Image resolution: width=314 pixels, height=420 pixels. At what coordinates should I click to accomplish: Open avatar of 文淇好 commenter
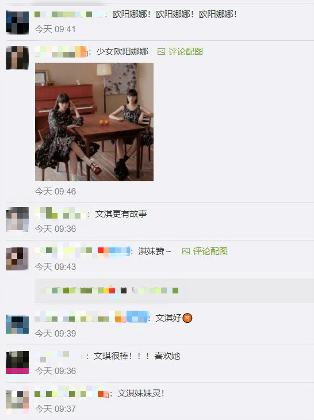coord(17,324)
